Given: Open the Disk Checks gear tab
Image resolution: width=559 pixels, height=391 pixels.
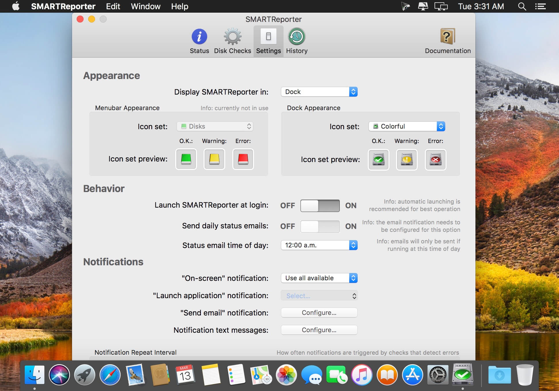Looking at the screenshot, I should [233, 41].
